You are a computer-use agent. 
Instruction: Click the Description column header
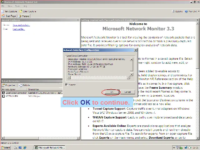point(45,89)
